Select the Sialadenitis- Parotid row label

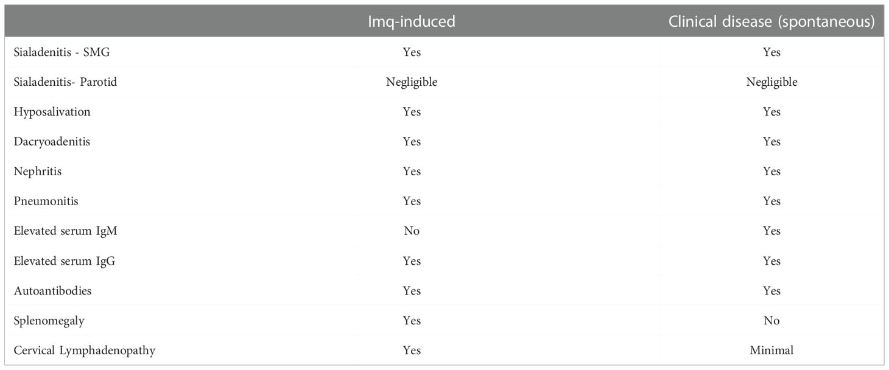pos(65,82)
